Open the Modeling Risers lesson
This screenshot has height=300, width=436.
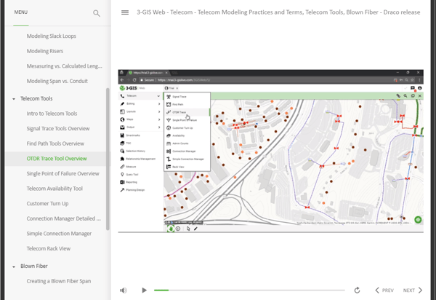45,51
